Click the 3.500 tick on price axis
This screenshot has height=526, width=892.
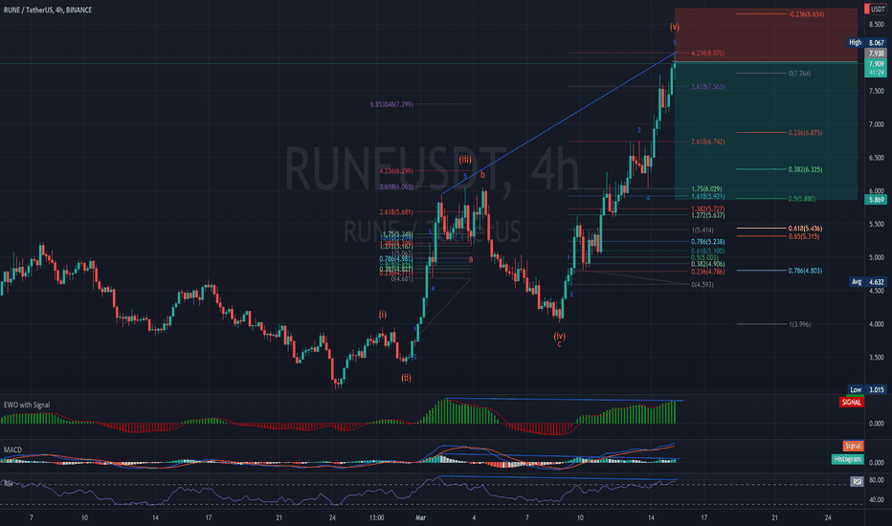876,358
